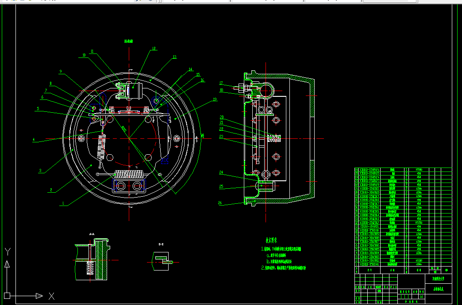This screenshot has width=462, height=305.
Task: Select part callout number 19
Action: (x=215, y=99)
